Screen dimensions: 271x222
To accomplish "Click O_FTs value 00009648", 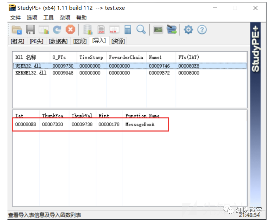I will [x=63, y=73].
